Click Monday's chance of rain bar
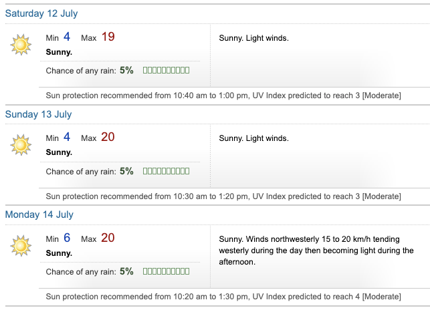The image size is (430, 310). (x=167, y=271)
